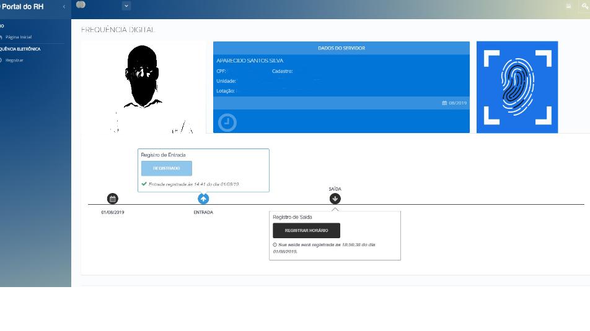This screenshot has height=331, width=590.
Task: Click the blue ENTRADA up-arrow timeline marker
Action: [203, 199]
